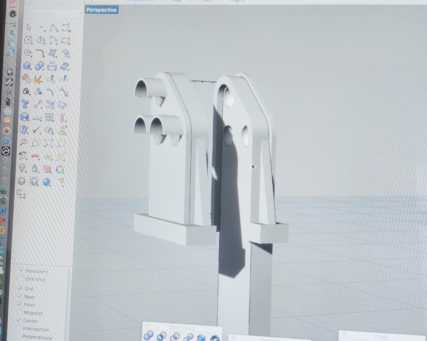Click the Lock objects padlock icon
This screenshot has width=427, height=341.
(x=34, y=168)
